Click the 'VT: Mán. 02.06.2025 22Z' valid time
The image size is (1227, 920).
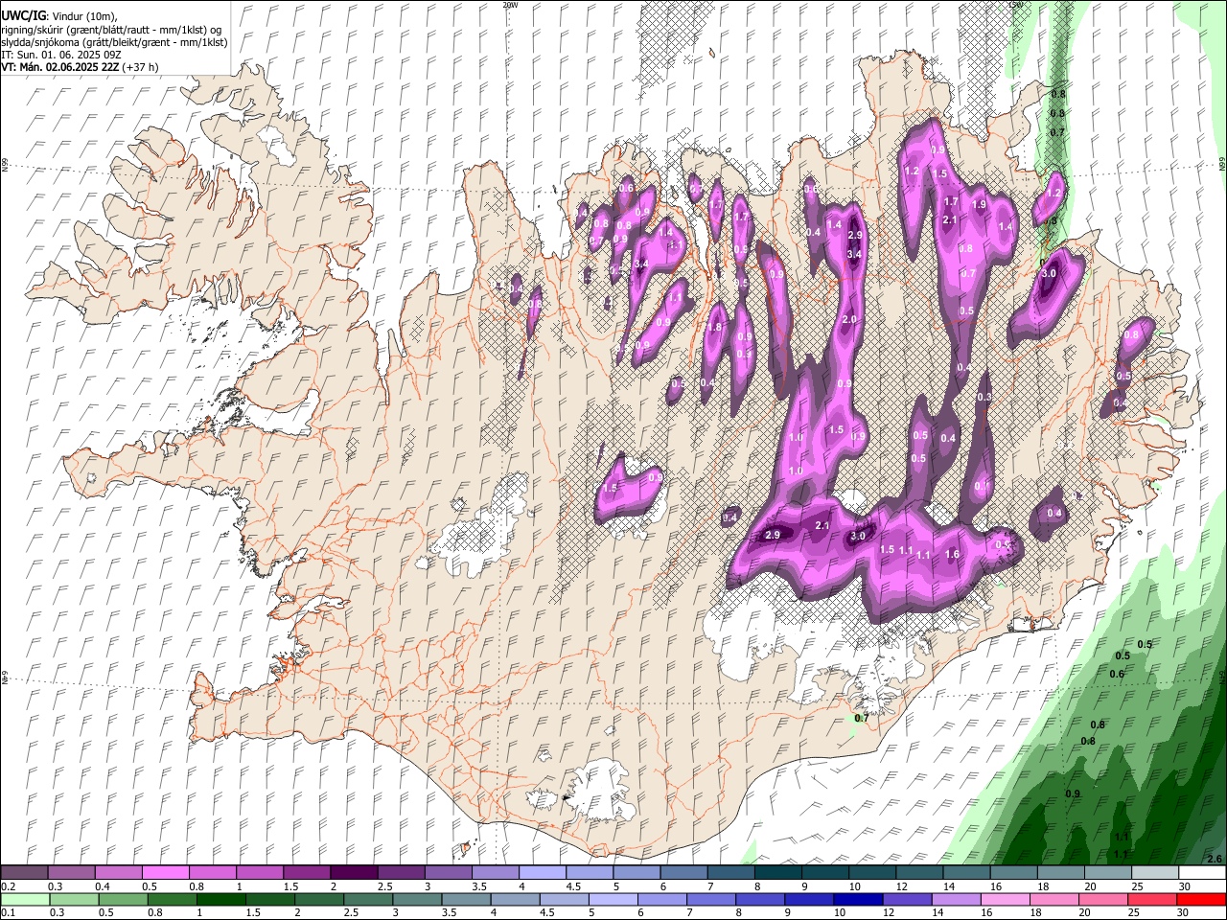59,67
